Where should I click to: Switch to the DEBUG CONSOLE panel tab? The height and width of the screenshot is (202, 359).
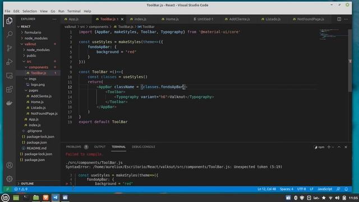coord(144,147)
